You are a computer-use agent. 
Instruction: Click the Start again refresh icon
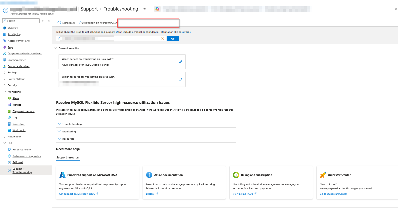coord(59,23)
